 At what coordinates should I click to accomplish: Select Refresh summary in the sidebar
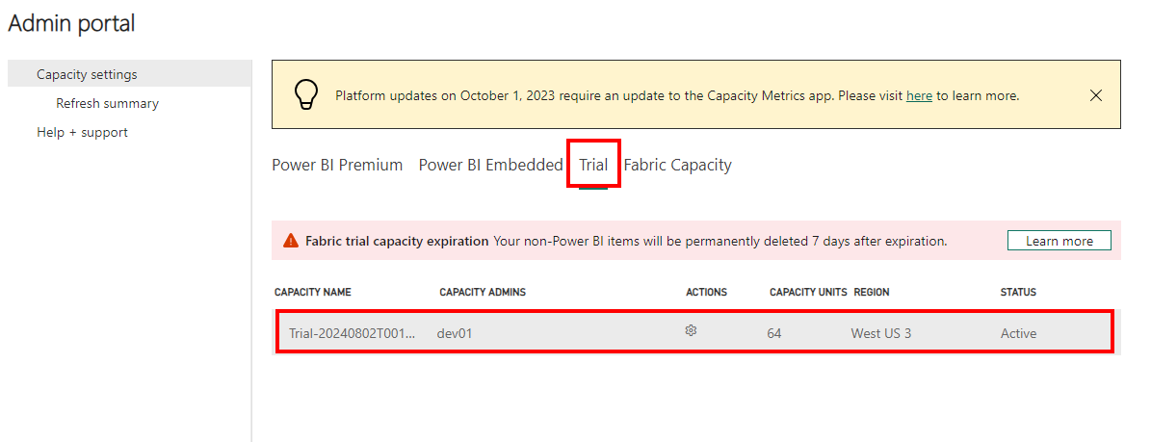click(107, 103)
